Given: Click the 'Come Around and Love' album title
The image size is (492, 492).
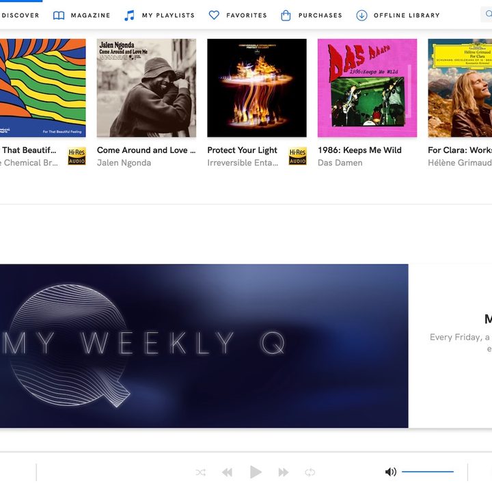Looking at the screenshot, I should (x=146, y=150).
